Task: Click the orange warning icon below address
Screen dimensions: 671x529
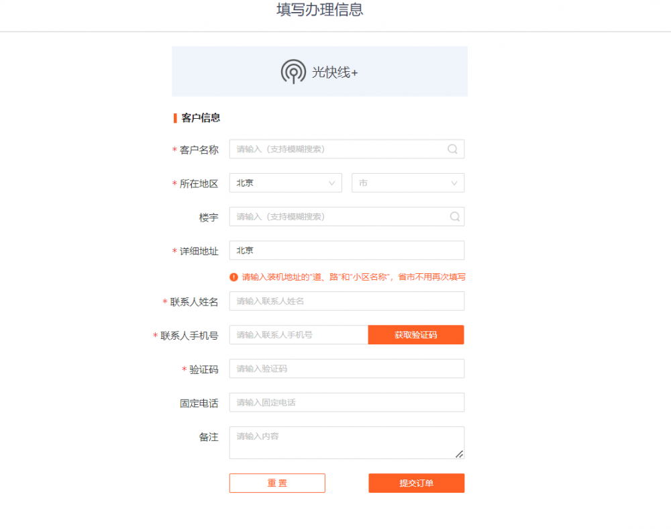Action: coord(234,277)
